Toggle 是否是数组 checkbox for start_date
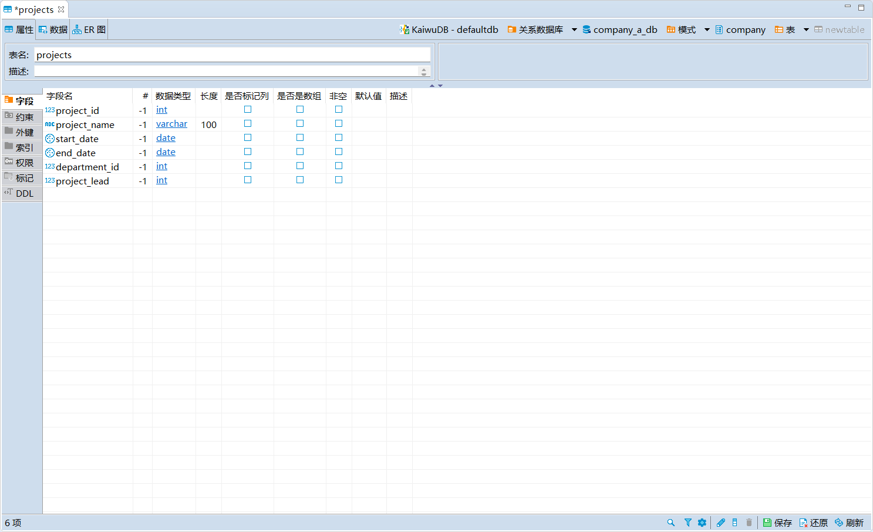 [300, 138]
